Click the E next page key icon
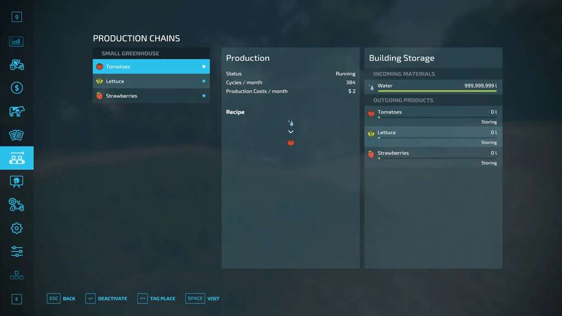The height and width of the screenshot is (316, 562). (16, 299)
